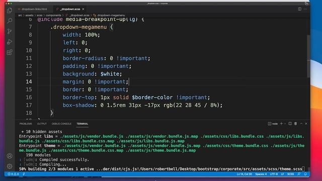Click '.dropdown-megamenu' selector text
This screenshot has height=181, width=322.
point(78,27)
